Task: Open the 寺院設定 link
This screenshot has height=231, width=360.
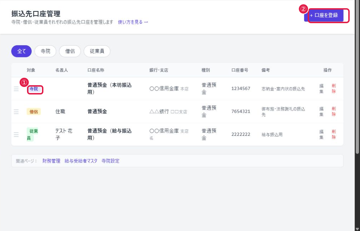Action: 110,161
